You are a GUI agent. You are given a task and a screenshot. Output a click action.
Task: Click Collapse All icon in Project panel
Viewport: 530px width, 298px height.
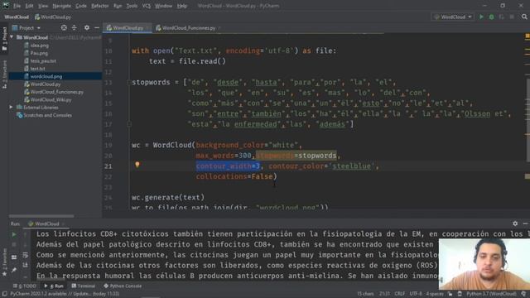pyautogui.click(x=74, y=27)
